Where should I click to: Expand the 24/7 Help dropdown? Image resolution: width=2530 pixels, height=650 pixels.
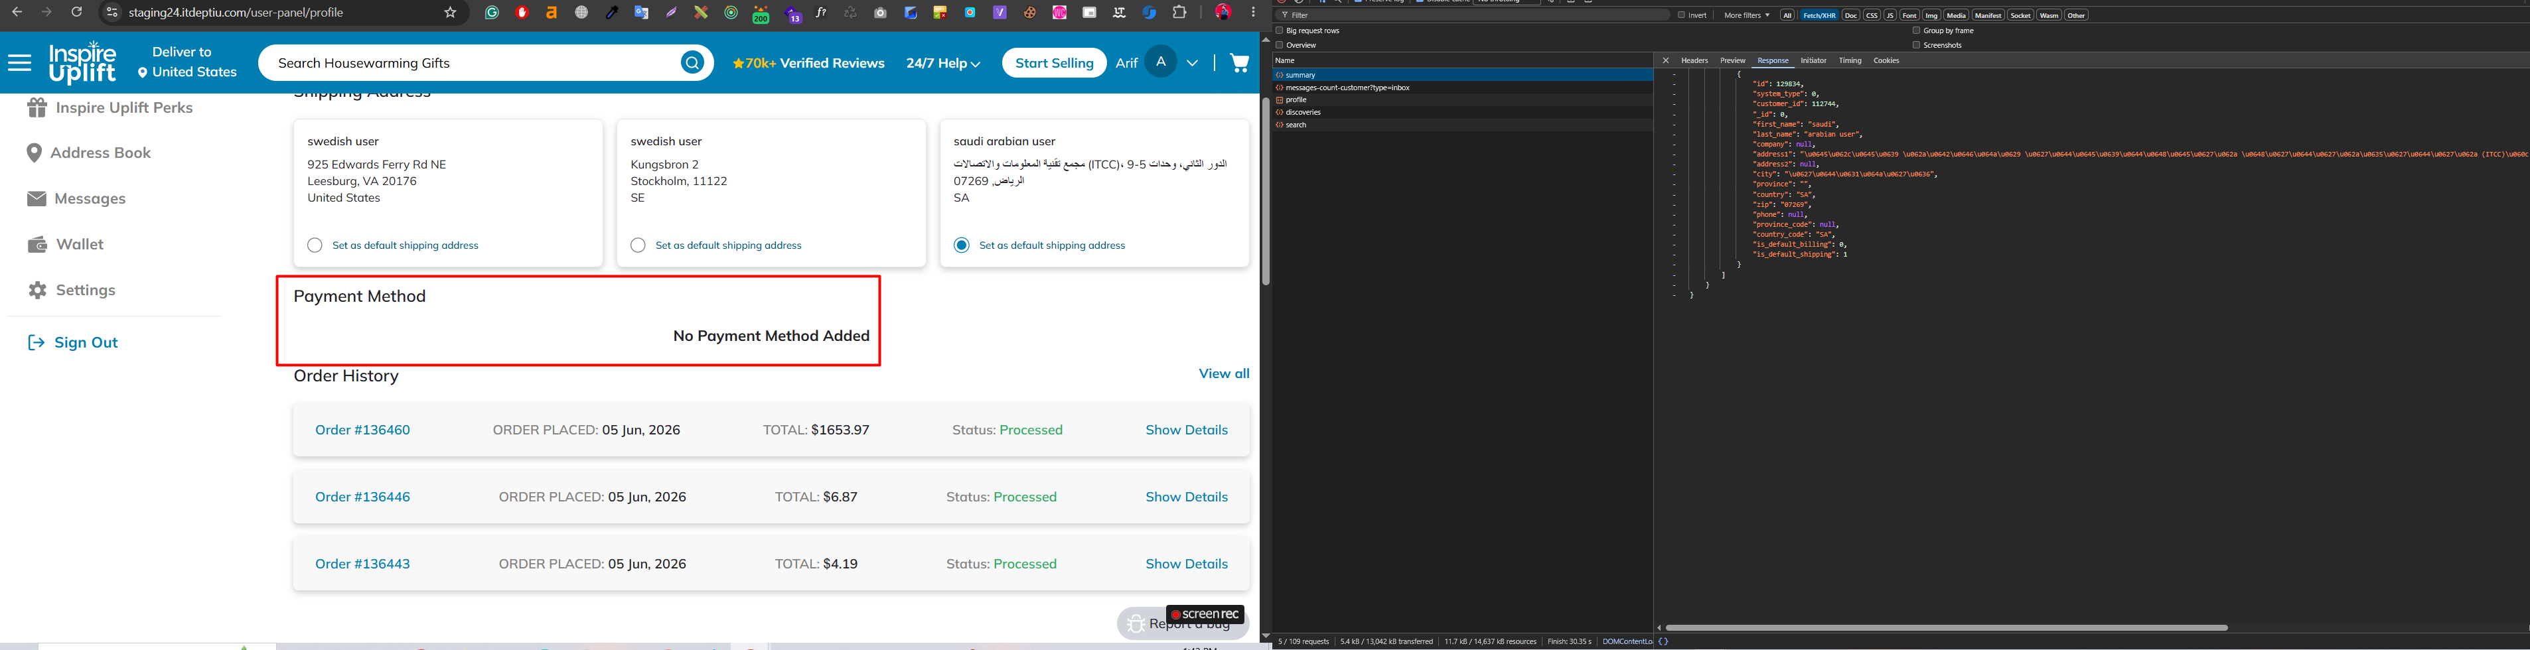943,63
